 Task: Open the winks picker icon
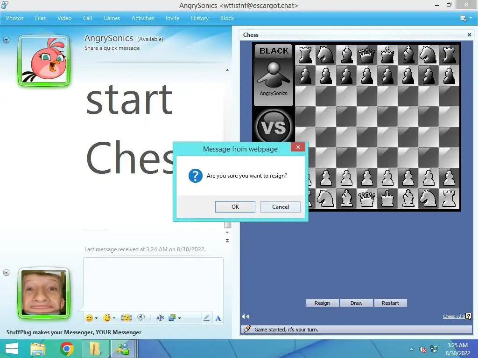tap(107, 318)
